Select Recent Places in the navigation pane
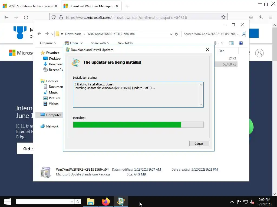The width and height of the screenshot is (277, 207). coord(53,70)
